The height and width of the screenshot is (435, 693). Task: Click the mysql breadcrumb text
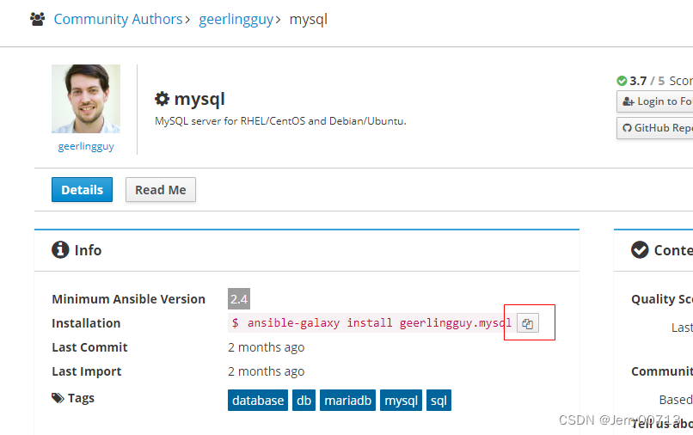point(309,20)
